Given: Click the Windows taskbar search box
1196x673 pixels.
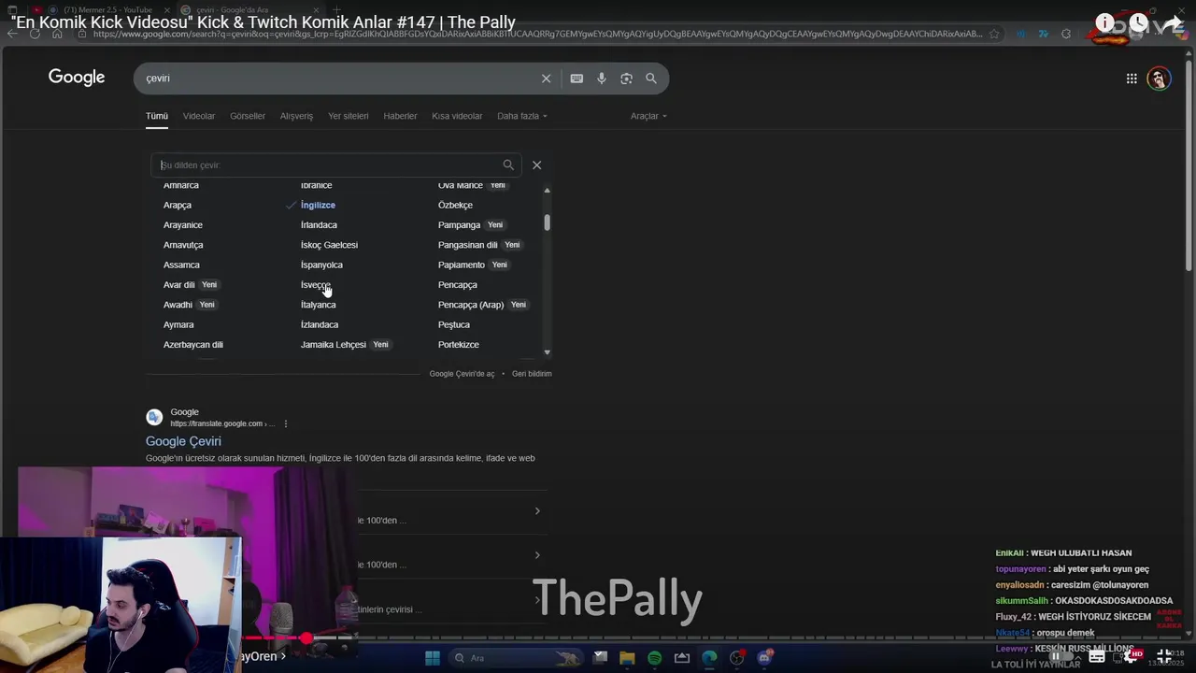Looking at the screenshot, I should click(516, 658).
